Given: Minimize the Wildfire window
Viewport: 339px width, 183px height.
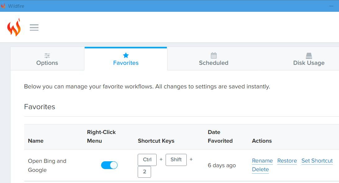Looking at the screenshot, I should 331,6.
